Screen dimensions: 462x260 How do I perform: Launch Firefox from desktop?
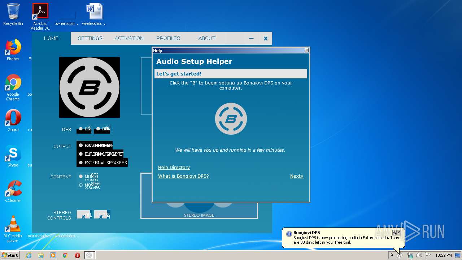[13, 50]
